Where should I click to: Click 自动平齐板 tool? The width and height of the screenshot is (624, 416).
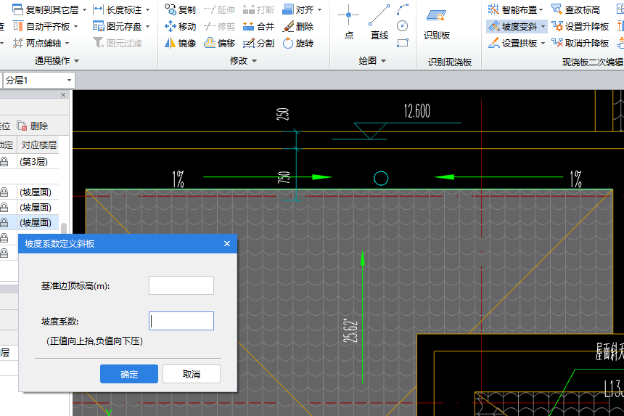(x=41, y=27)
